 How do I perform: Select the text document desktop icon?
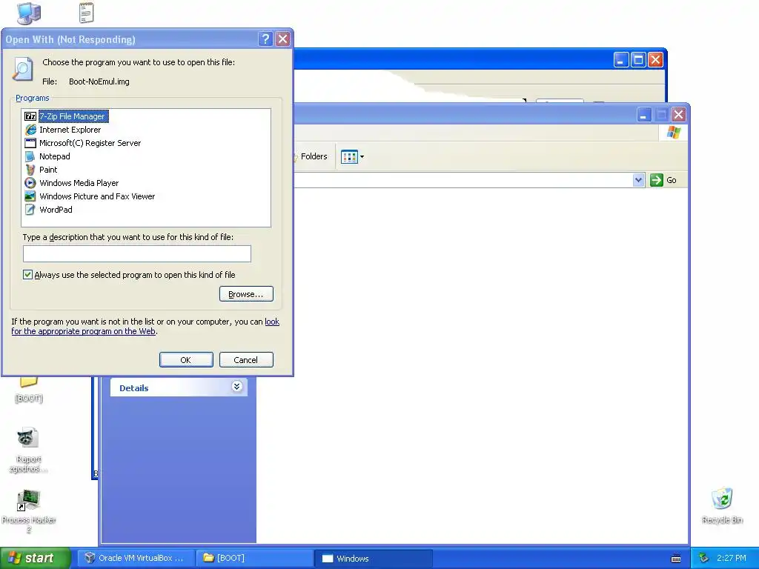tap(86, 13)
